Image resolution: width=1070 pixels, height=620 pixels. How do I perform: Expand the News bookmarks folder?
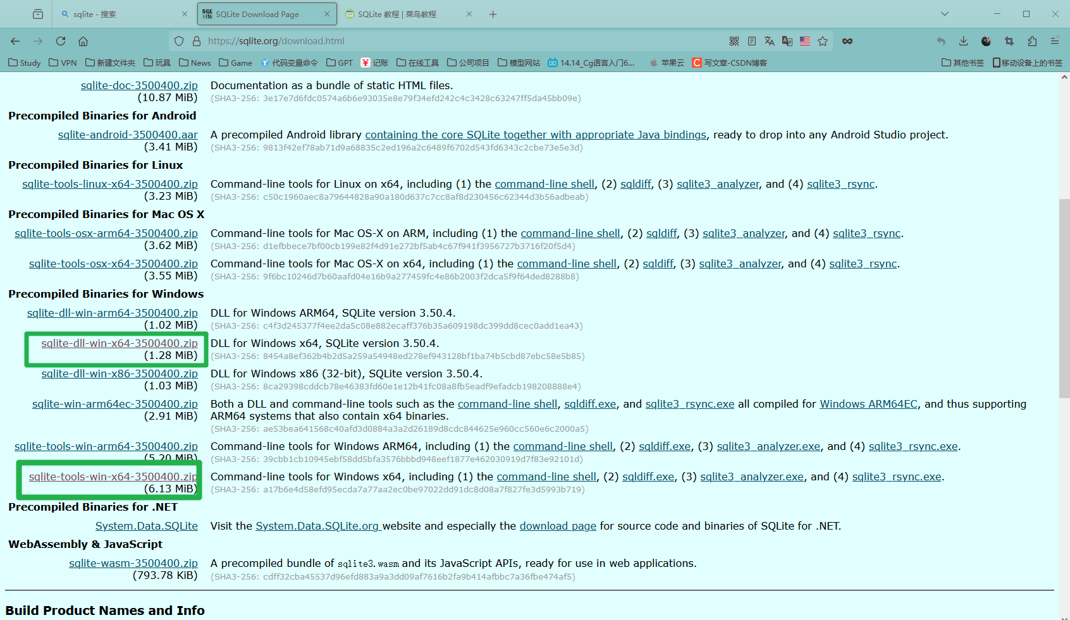pyautogui.click(x=195, y=63)
